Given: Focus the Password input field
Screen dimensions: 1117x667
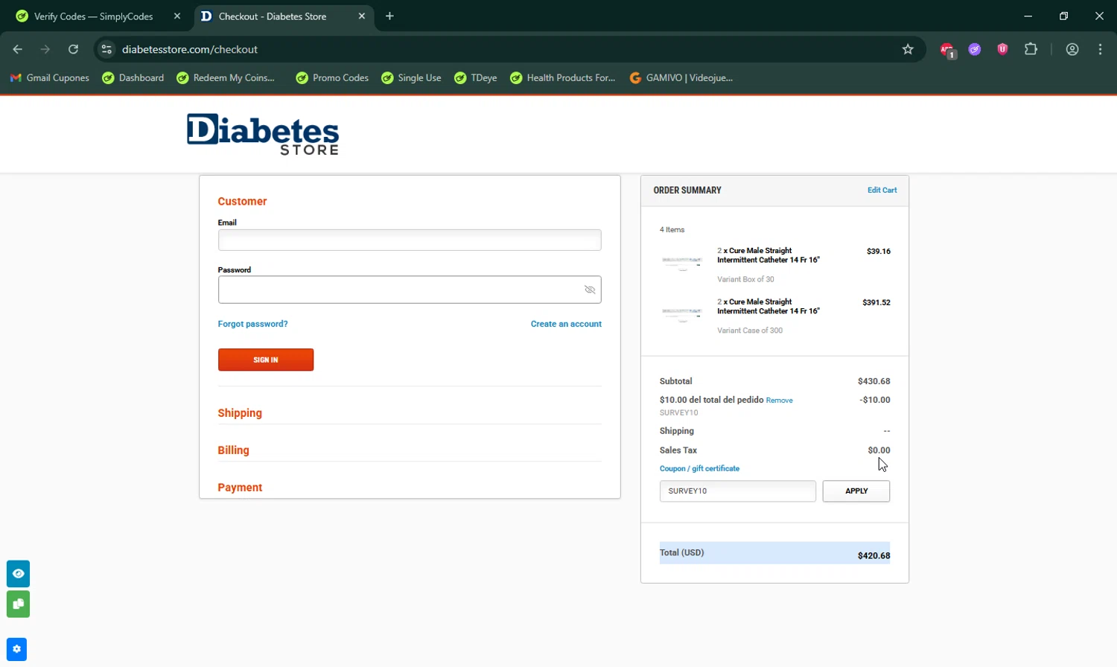Looking at the screenshot, I should pos(410,290).
